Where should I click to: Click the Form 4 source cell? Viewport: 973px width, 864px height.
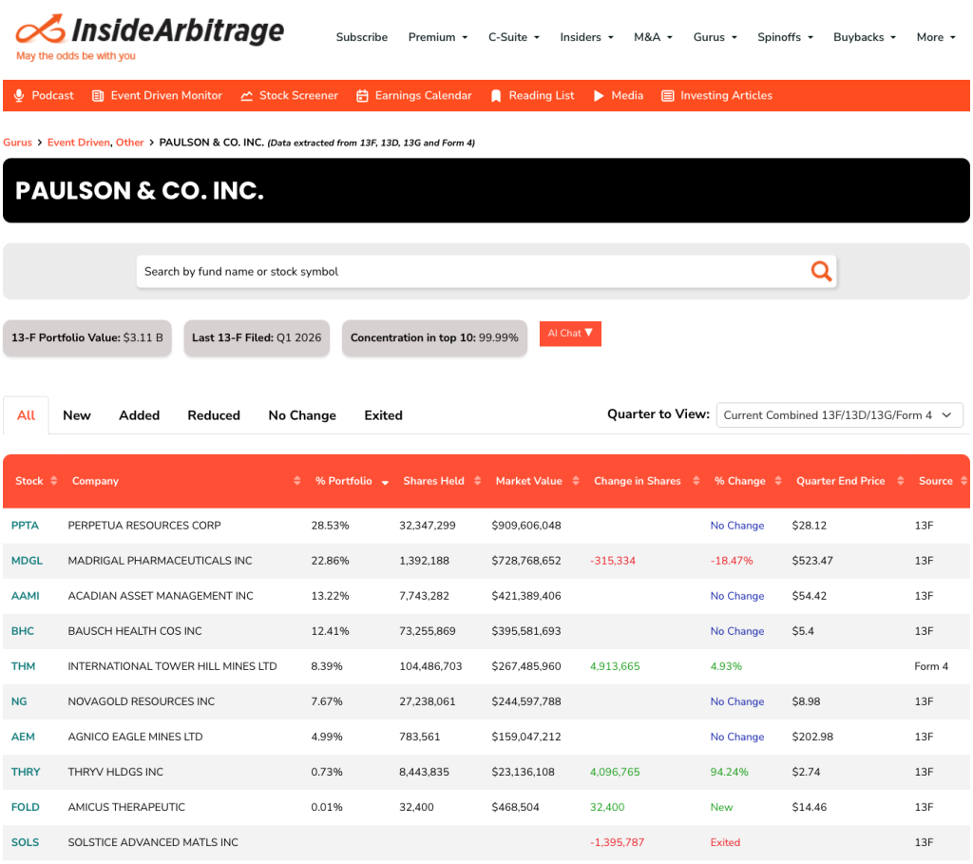pyautogui.click(x=931, y=666)
